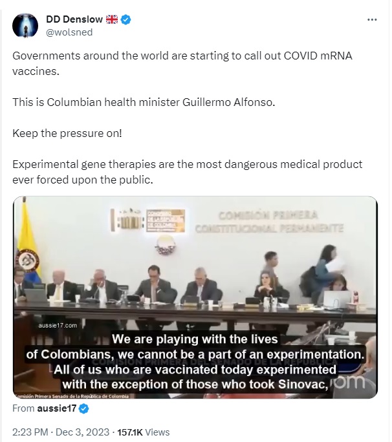This screenshot has width=392, height=442.
Task: View the 157.1K Views analytics
Action: (x=144, y=432)
